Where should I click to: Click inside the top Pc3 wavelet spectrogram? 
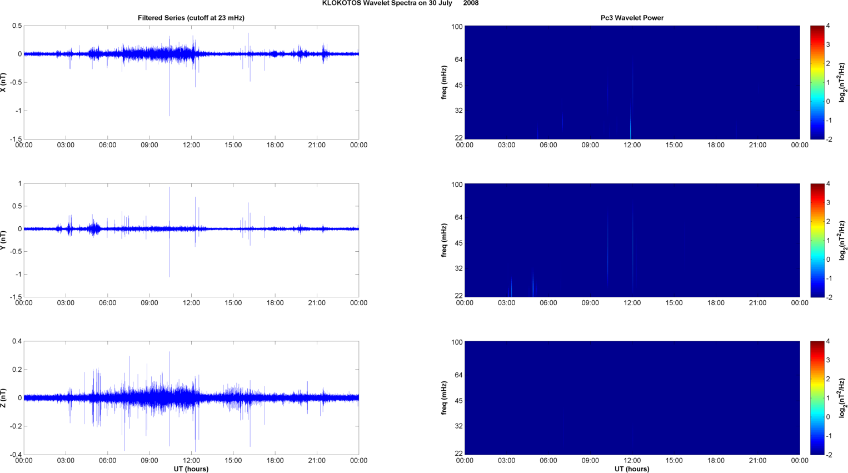tap(632, 82)
